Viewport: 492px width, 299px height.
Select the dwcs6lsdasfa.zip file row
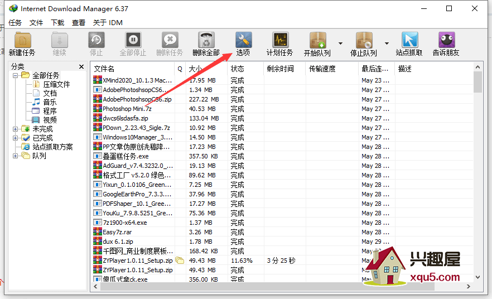coord(282,118)
